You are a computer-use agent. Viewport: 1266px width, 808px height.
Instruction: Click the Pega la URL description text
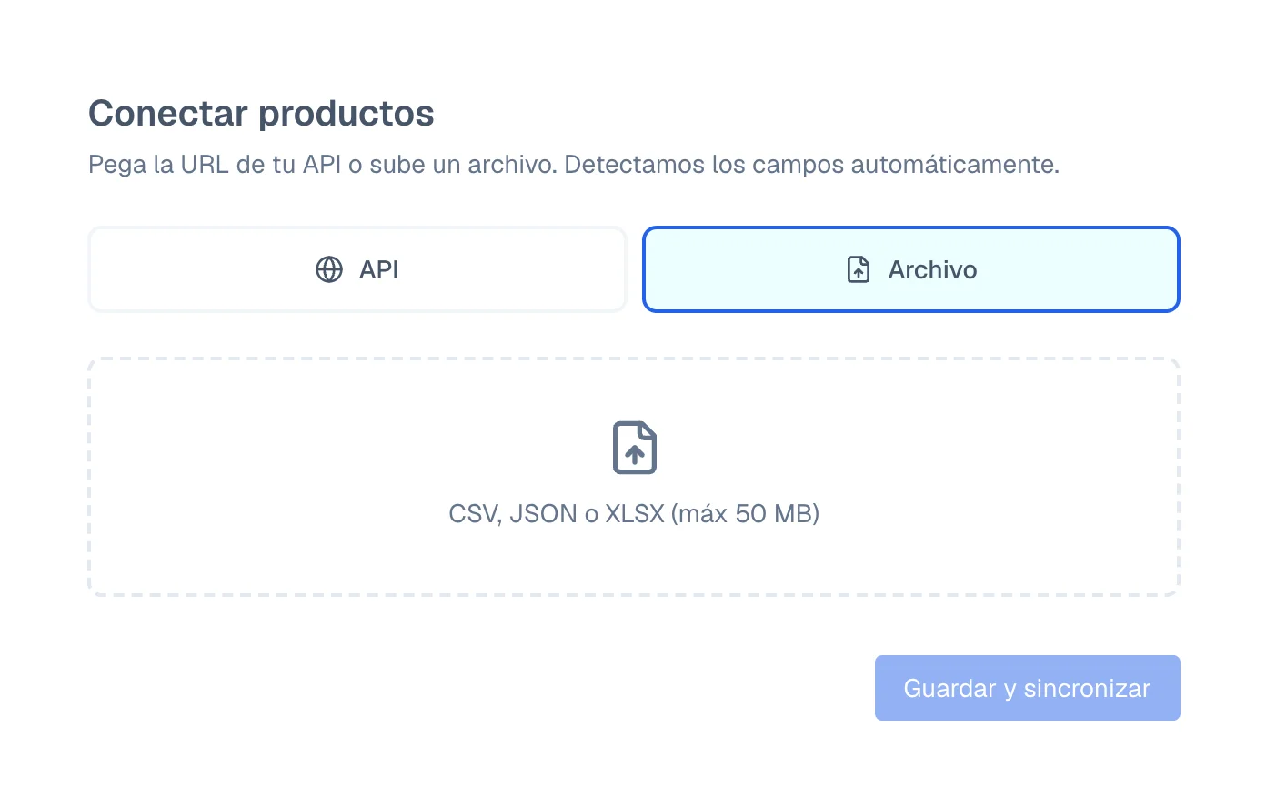(x=574, y=165)
